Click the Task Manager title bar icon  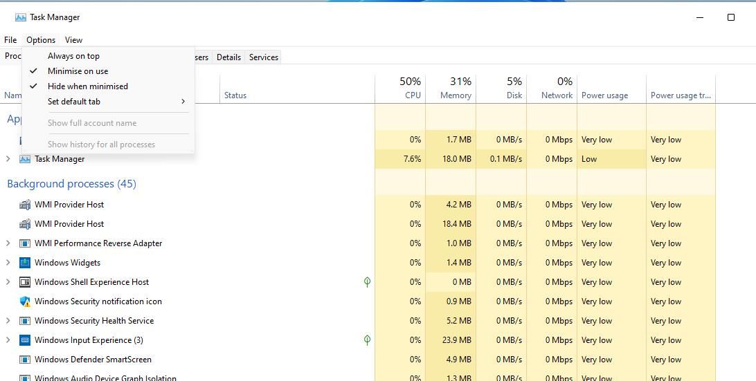click(x=21, y=17)
